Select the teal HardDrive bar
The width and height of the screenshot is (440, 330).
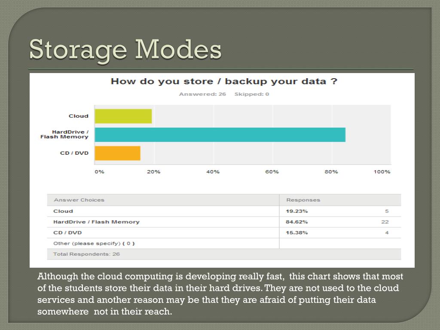pos(220,134)
